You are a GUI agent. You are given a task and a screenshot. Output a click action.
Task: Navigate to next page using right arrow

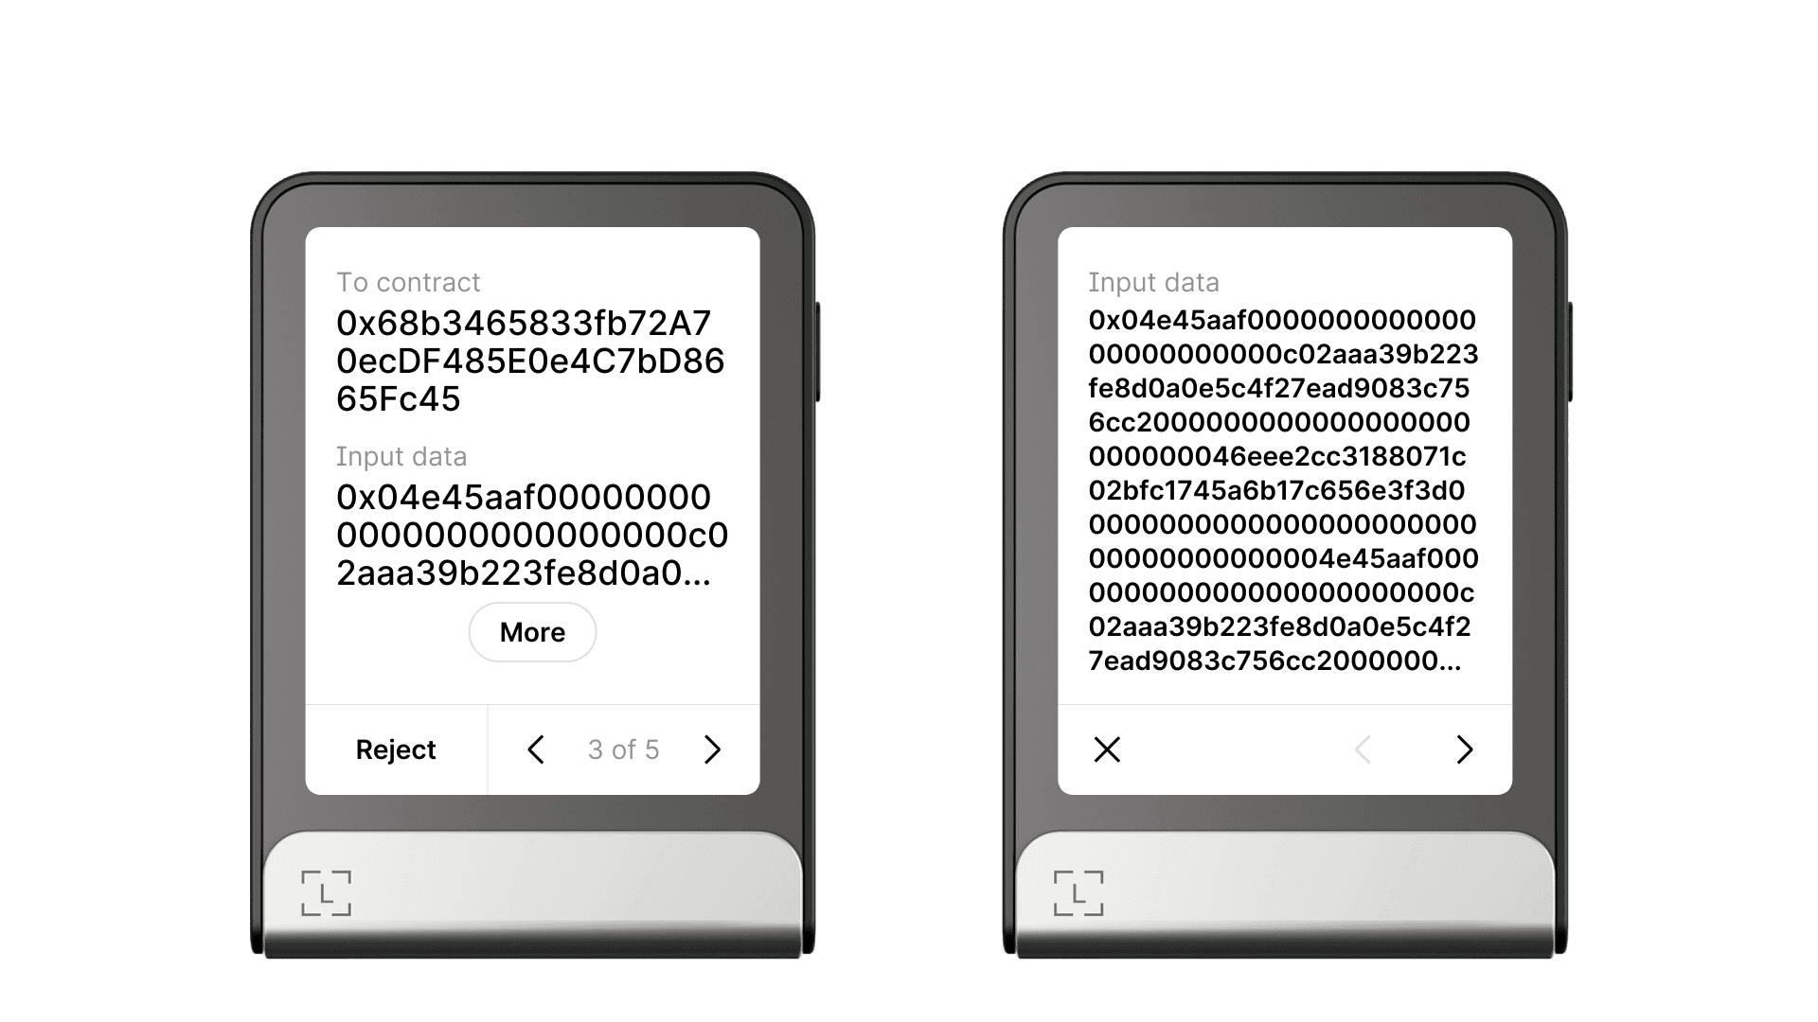click(x=713, y=749)
